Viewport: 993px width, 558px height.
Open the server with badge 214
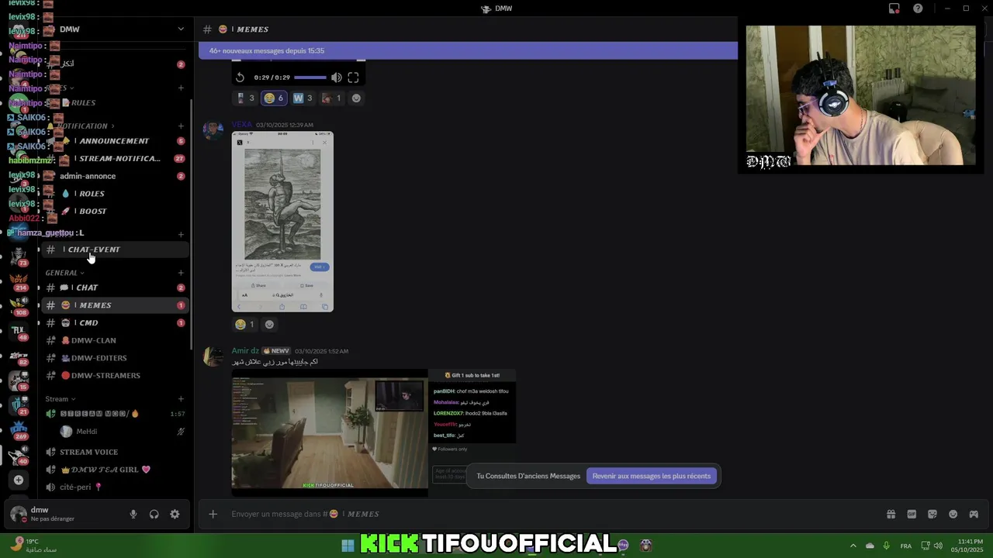pyautogui.click(x=19, y=280)
